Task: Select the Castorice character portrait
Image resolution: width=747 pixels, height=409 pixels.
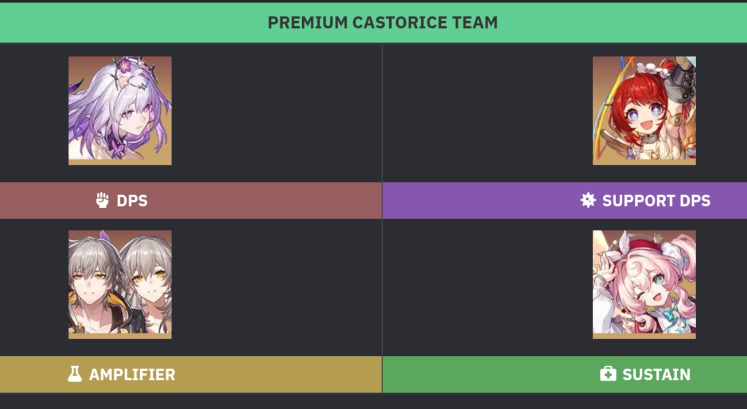Action: pyautogui.click(x=120, y=110)
